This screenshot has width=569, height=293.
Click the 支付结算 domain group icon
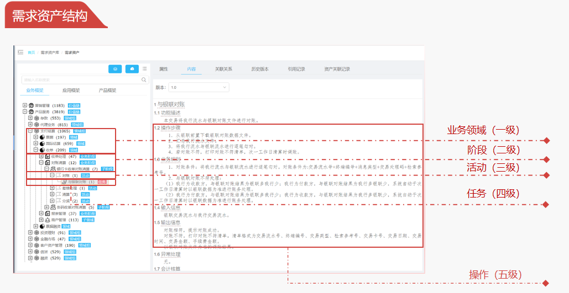click(x=36, y=131)
